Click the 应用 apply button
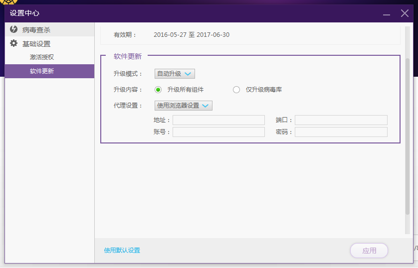This screenshot has height=268, width=418. click(369, 251)
